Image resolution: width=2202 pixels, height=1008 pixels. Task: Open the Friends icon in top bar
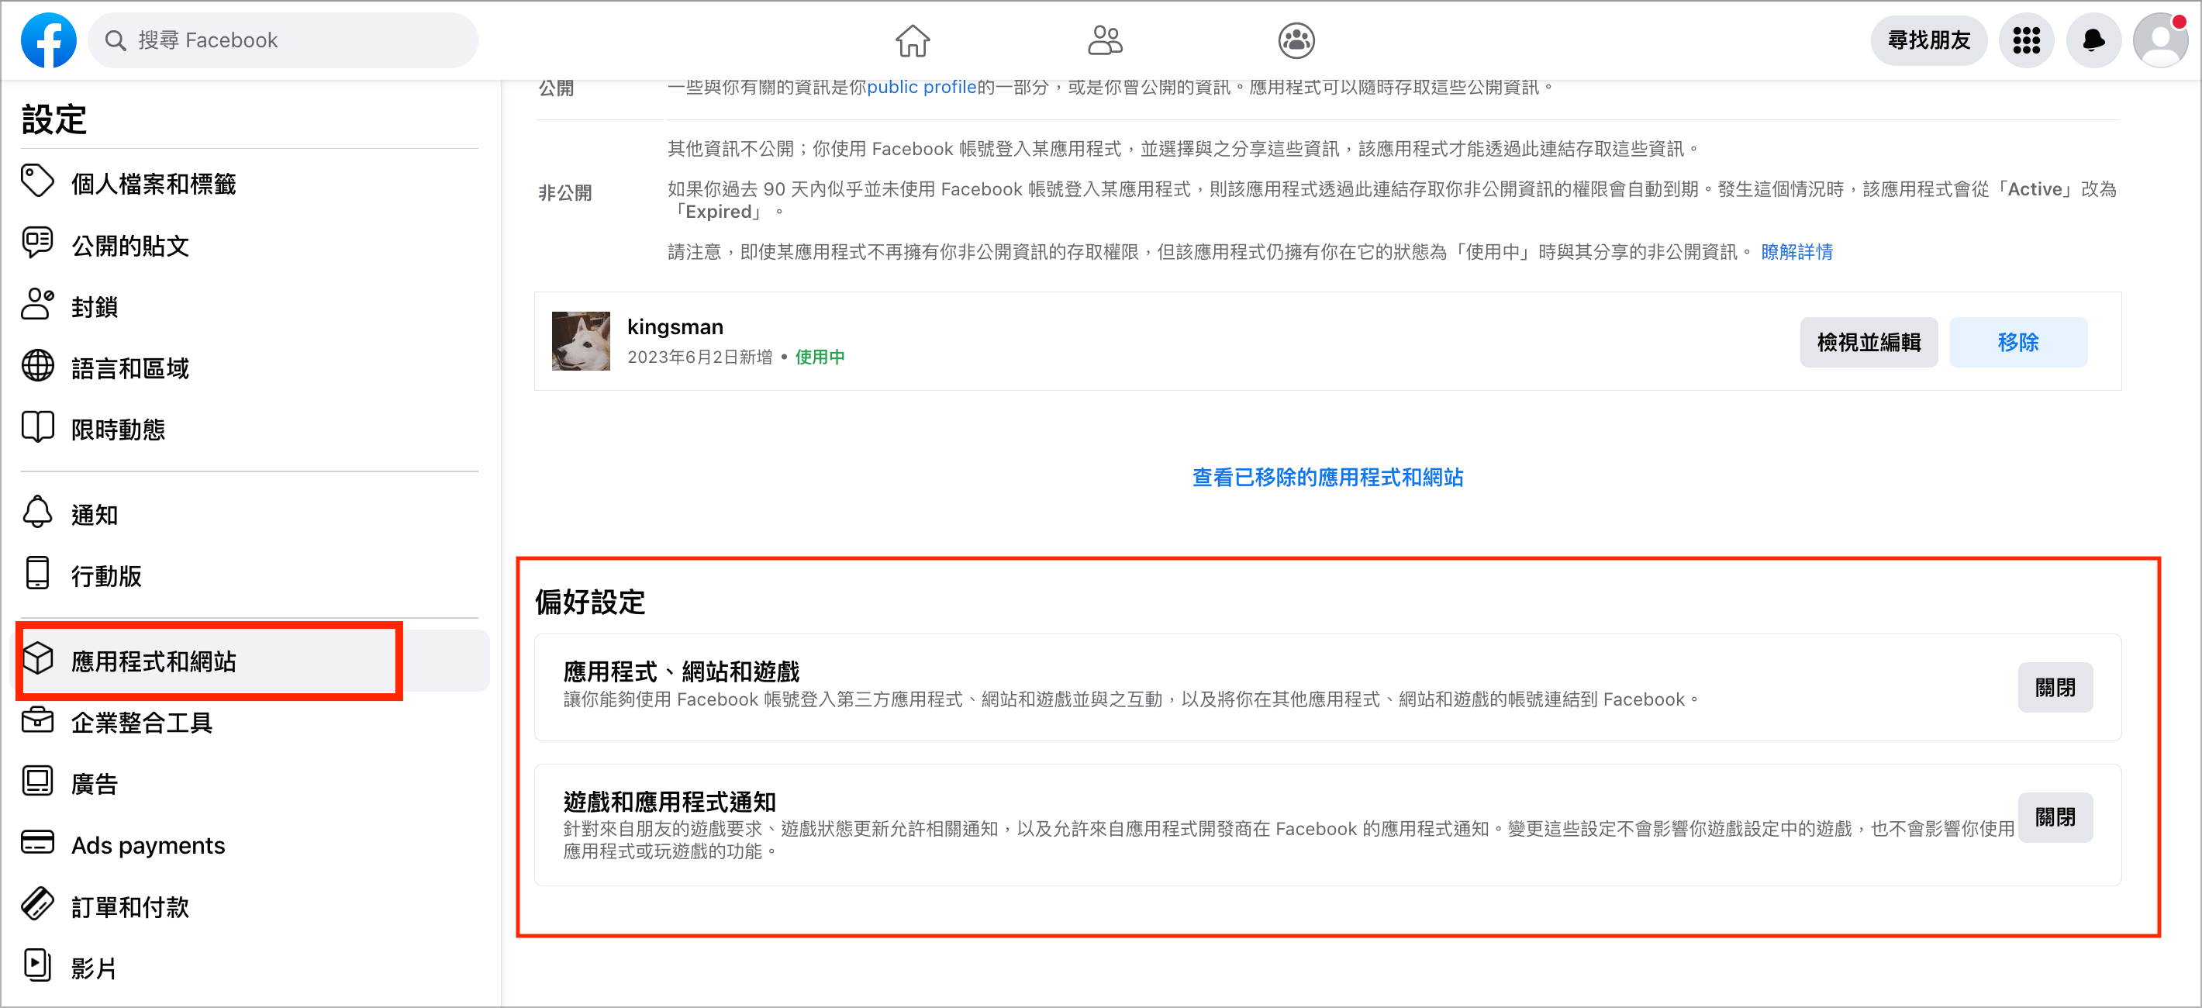1104,40
